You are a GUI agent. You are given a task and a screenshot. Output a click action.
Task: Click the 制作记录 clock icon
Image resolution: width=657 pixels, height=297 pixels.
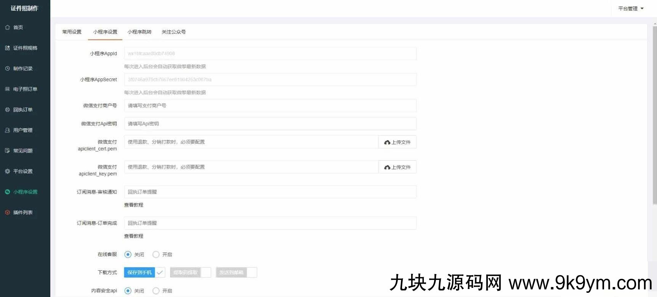click(7, 69)
